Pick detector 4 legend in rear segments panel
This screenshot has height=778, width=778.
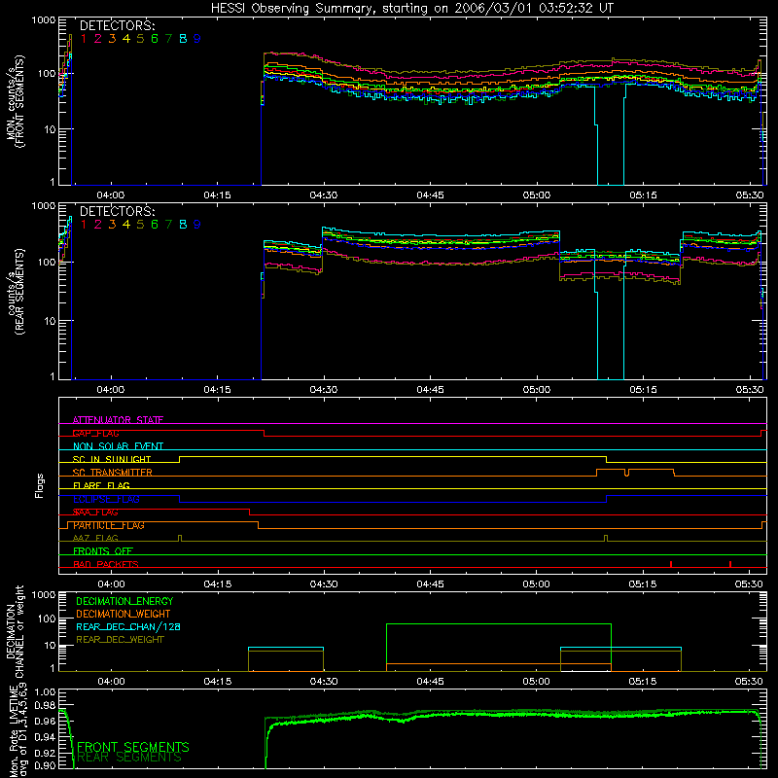(x=126, y=225)
